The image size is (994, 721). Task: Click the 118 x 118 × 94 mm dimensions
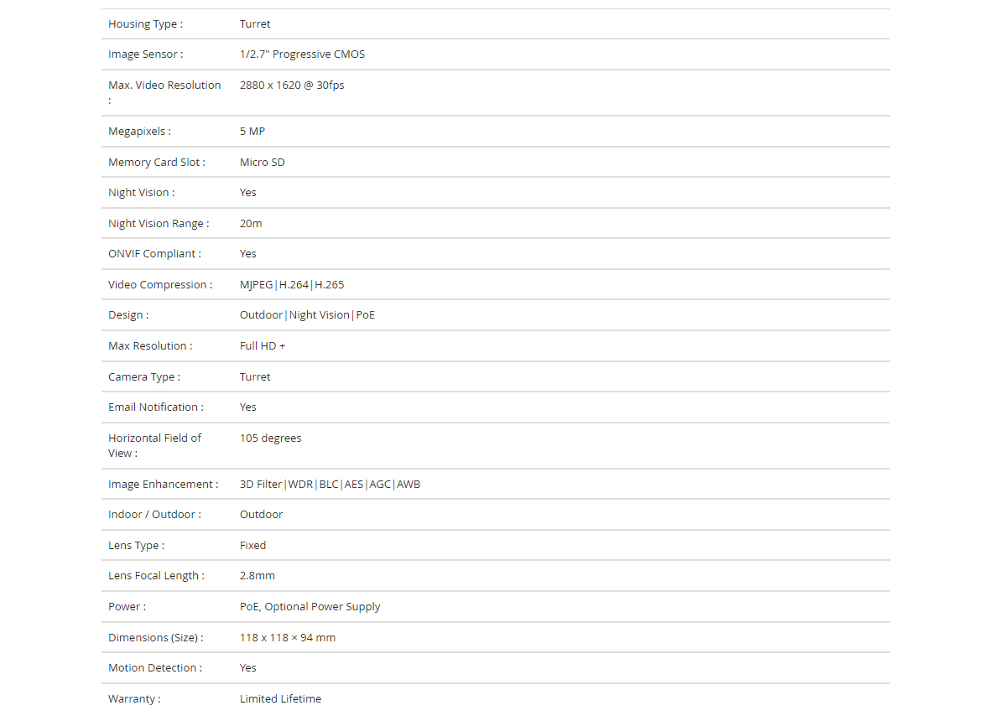[287, 638]
